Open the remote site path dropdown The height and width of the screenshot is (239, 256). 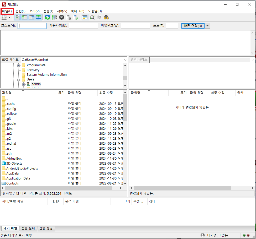[x=253, y=60]
